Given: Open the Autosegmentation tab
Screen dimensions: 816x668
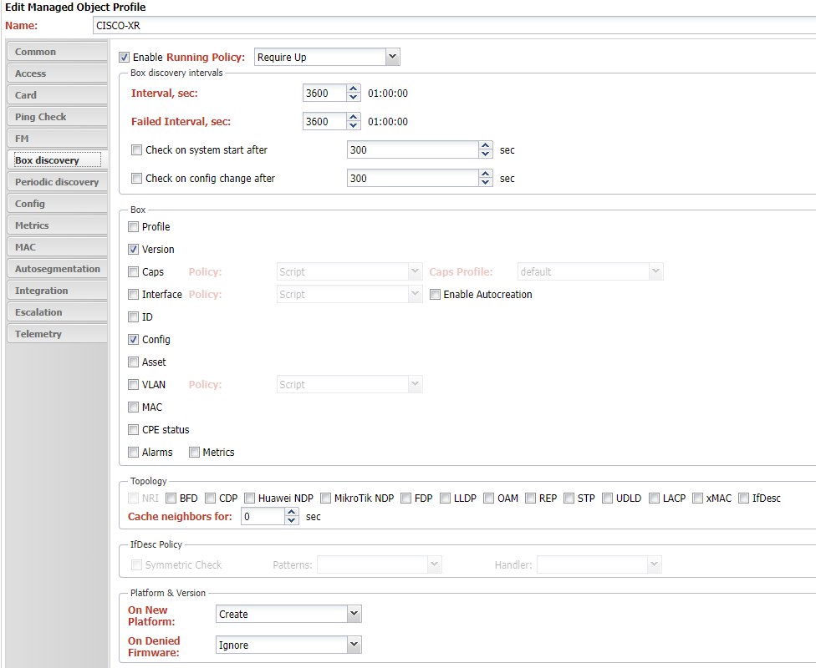Looking at the screenshot, I should click(57, 269).
